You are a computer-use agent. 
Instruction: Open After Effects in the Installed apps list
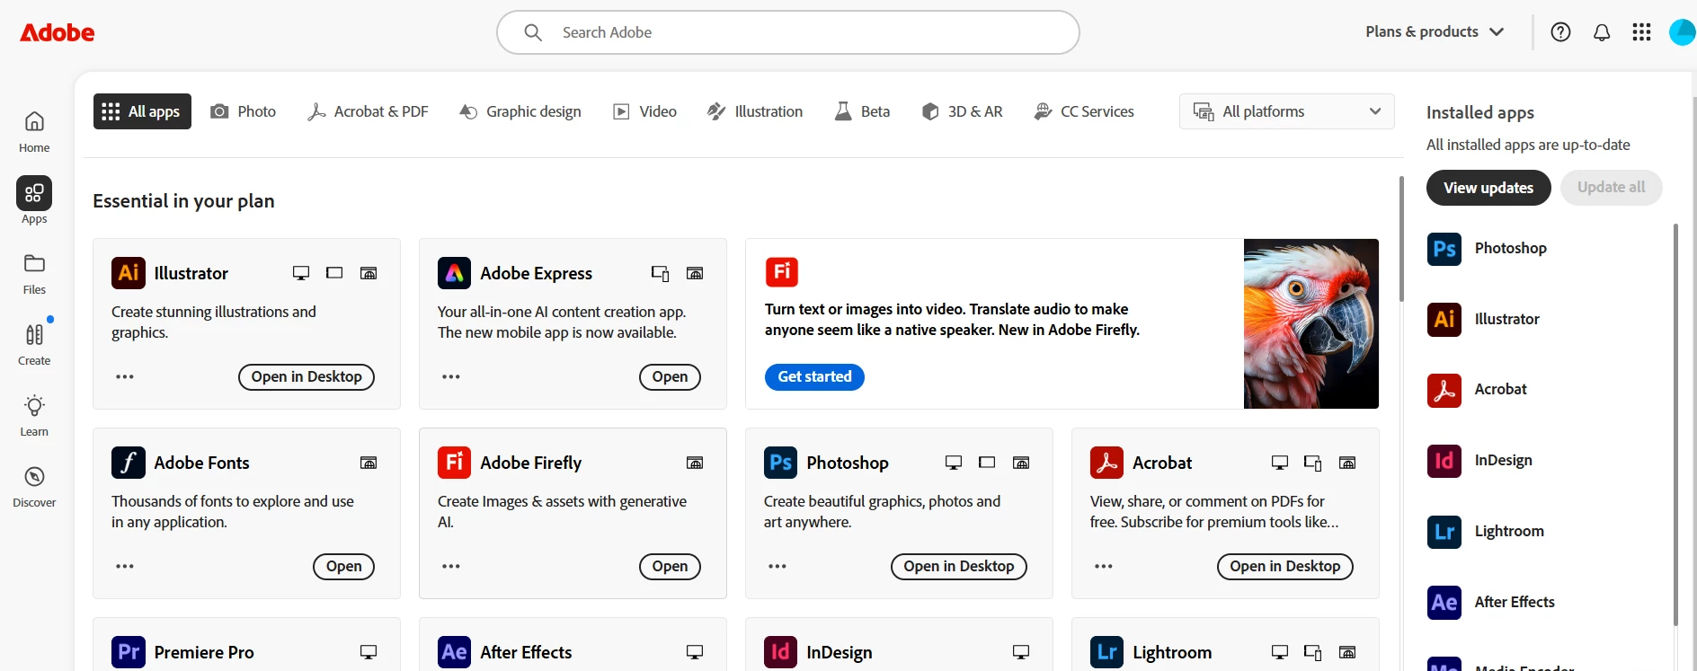click(x=1491, y=603)
